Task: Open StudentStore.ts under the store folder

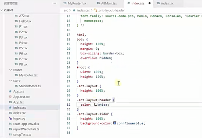Action: [30, 86]
